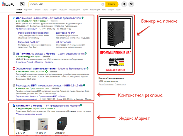Click the green circle icon by colocation-ru
The image size is (183, 136).
pyautogui.click(x=46, y=72)
